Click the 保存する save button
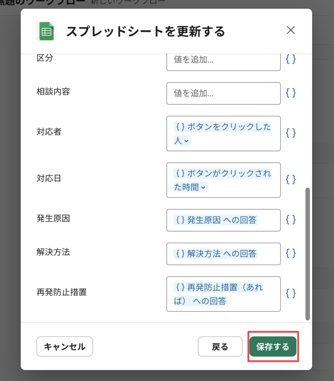Viewport: 334px width, 381px height. 273,347
